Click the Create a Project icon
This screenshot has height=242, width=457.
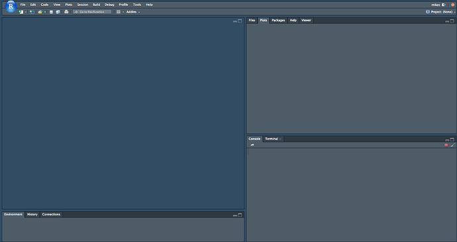point(32,12)
